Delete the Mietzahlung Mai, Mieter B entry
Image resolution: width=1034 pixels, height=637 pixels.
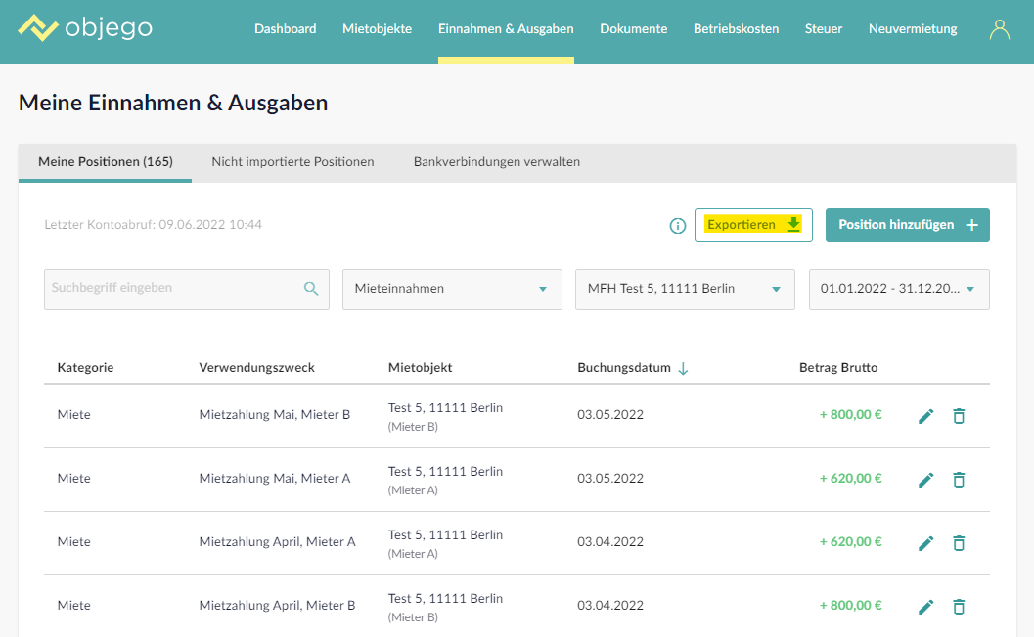[959, 416]
